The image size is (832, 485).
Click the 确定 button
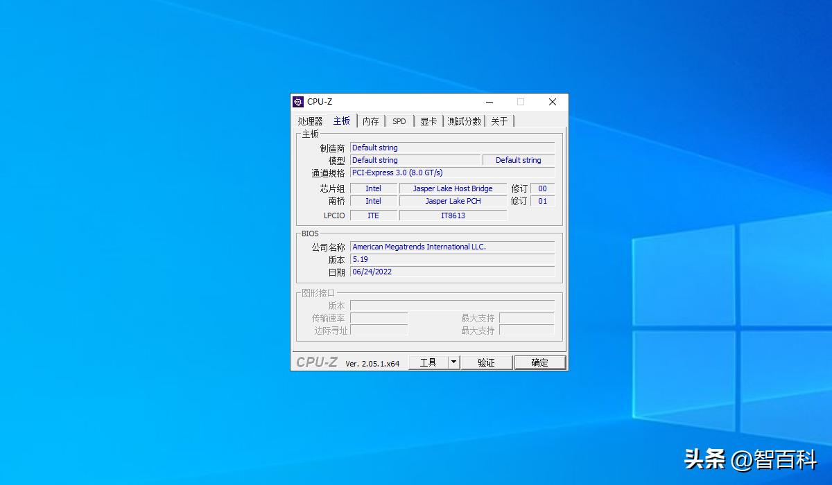tap(539, 362)
